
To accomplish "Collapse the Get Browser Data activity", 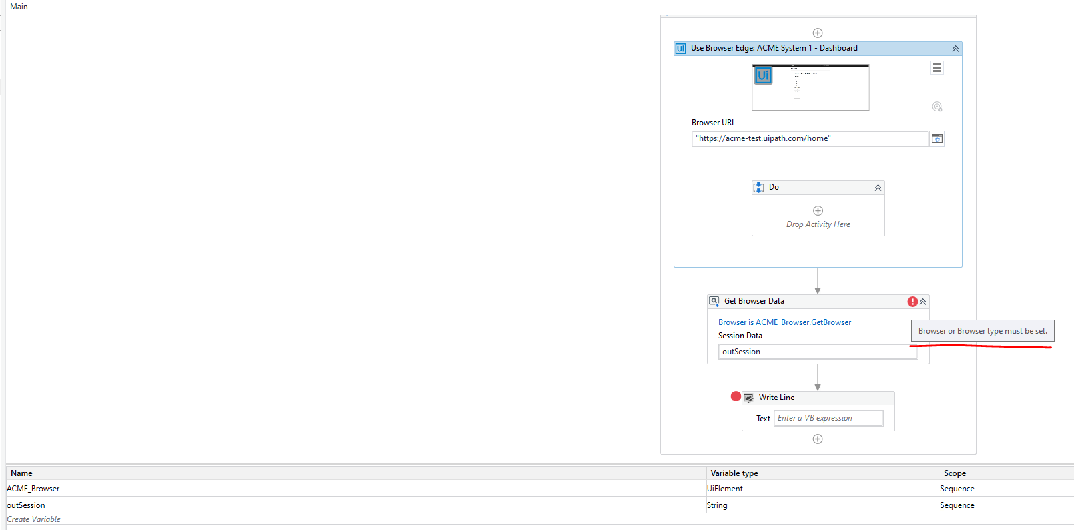I will click(923, 302).
